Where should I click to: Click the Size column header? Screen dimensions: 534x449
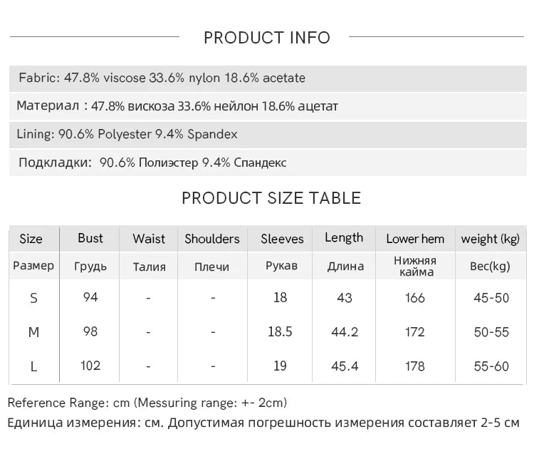(31, 239)
